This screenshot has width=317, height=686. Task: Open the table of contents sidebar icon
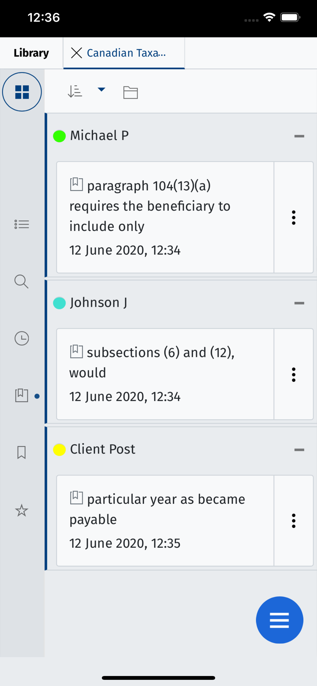pos(22,224)
